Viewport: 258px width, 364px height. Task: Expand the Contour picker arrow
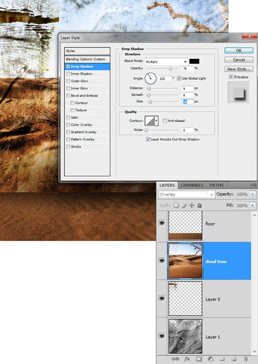point(157,121)
